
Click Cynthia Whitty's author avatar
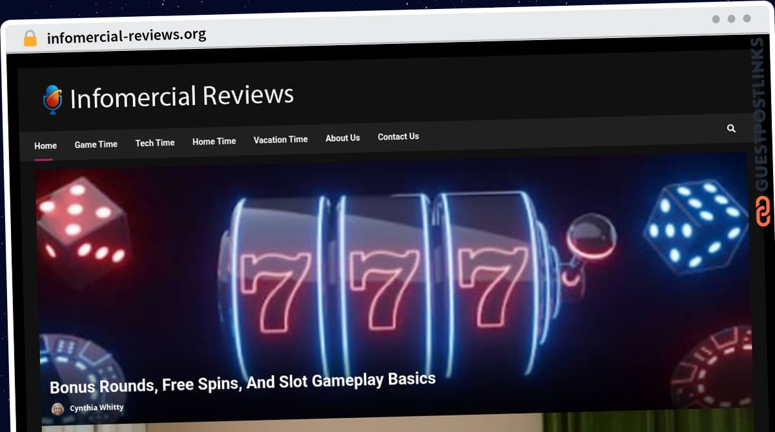pyautogui.click(x=58, y=409)
